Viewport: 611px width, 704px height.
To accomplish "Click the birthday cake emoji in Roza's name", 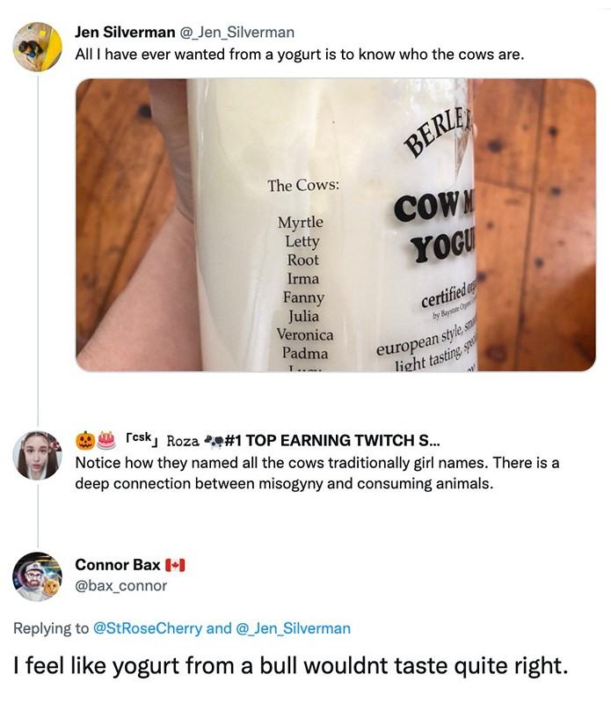I will [x=106, y=440].
